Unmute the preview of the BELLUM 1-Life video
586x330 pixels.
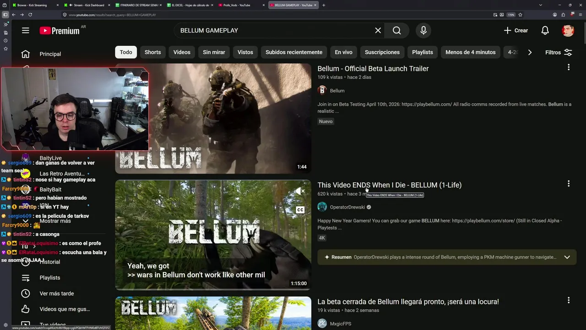(x=300, y=191)
